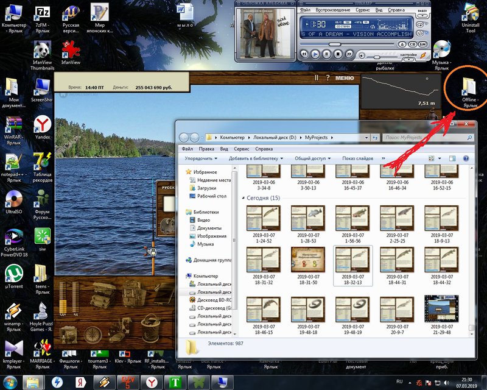Viewport: 487px width, 390px height.
Task: Open the address bar history dropdown
Action: click(x=366, y=138)
